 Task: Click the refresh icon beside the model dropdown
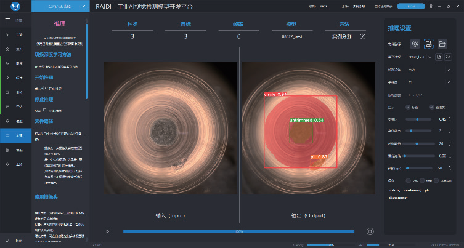(448, 57)
